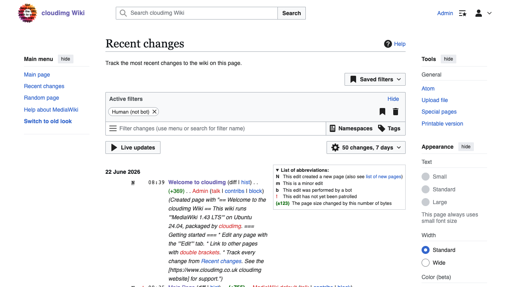Go to Main page in sidebar

[37, 75]
